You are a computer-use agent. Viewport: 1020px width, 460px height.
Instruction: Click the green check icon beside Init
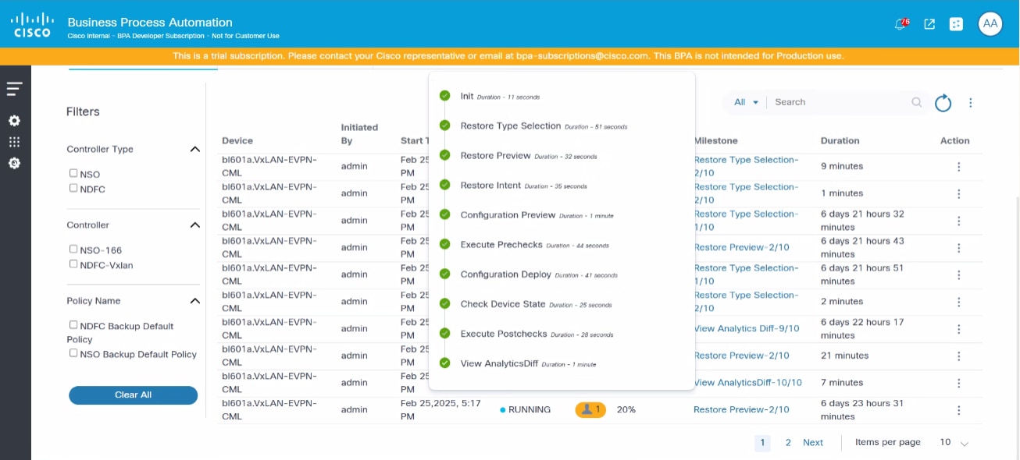pyautogui.click(x=445, y=96)
